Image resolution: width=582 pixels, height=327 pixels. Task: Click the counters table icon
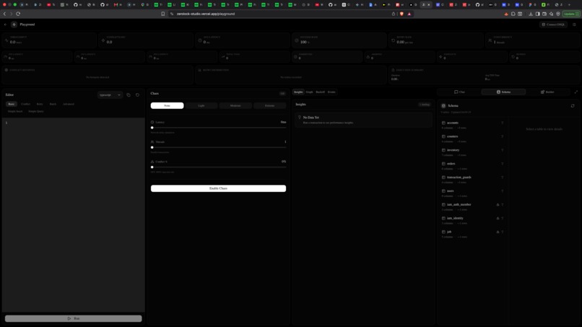click(x=443, y=136)
